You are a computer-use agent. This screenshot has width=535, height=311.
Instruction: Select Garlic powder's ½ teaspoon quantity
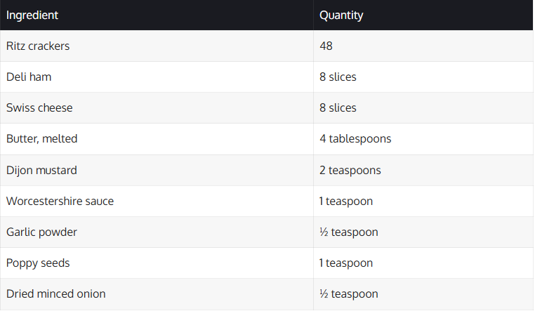tap(349, 232)
